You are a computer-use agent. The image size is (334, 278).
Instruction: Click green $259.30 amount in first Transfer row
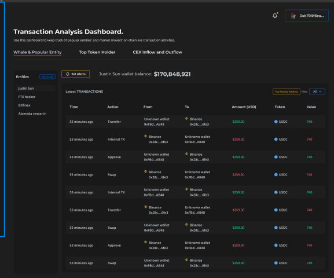[238, 122]
